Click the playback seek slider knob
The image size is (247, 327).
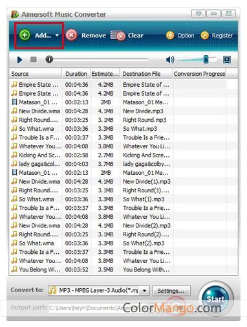point(49,59)
